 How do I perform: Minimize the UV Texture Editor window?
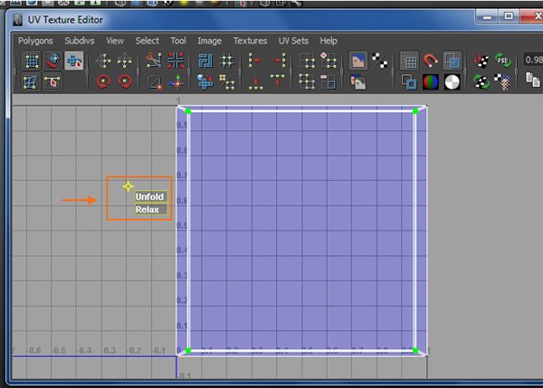point(487,16)
